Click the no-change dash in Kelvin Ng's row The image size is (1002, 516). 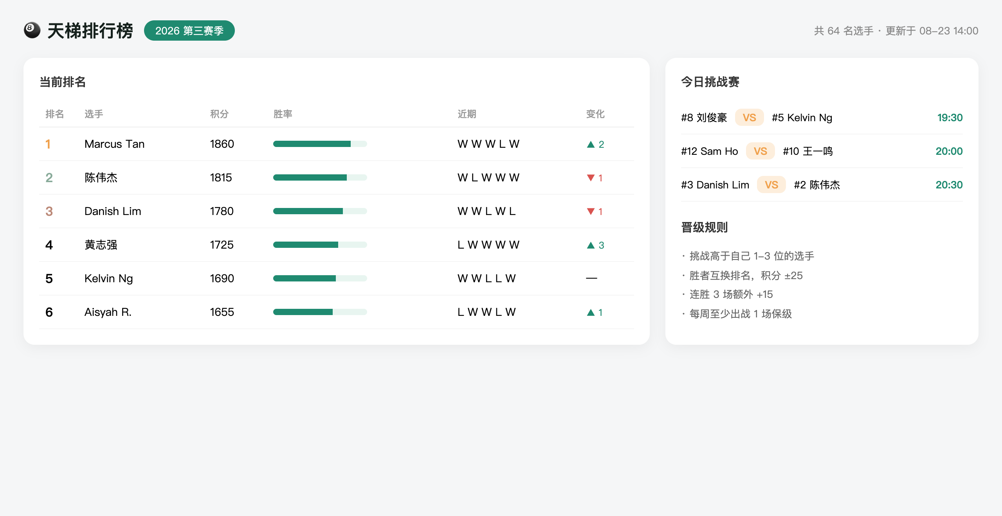coord(591,278)
